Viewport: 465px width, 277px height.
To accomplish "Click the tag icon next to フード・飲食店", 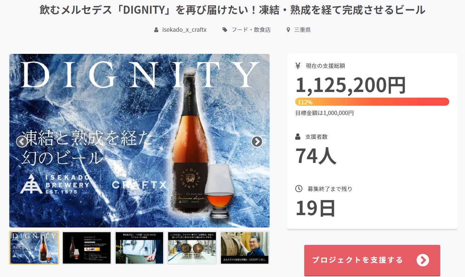I will coord(225,30).
